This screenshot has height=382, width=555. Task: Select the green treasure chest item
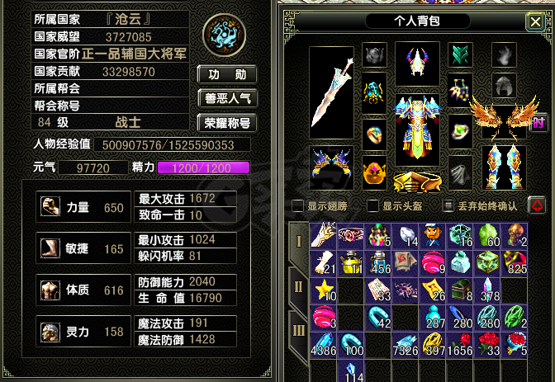(x=460, y=290)
